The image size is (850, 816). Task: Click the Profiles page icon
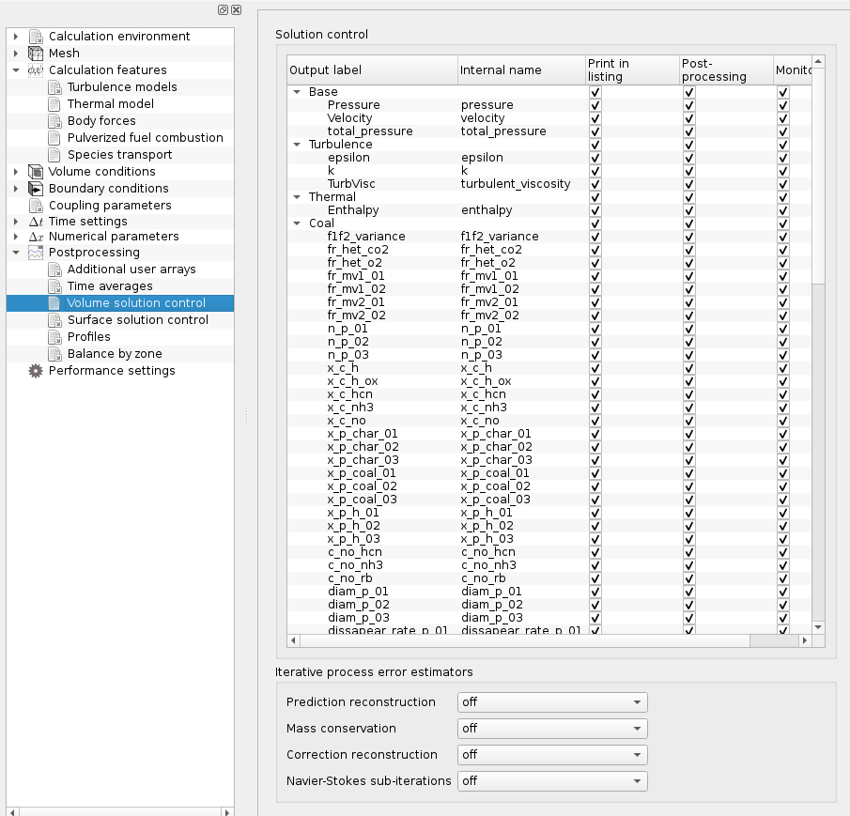54,336
